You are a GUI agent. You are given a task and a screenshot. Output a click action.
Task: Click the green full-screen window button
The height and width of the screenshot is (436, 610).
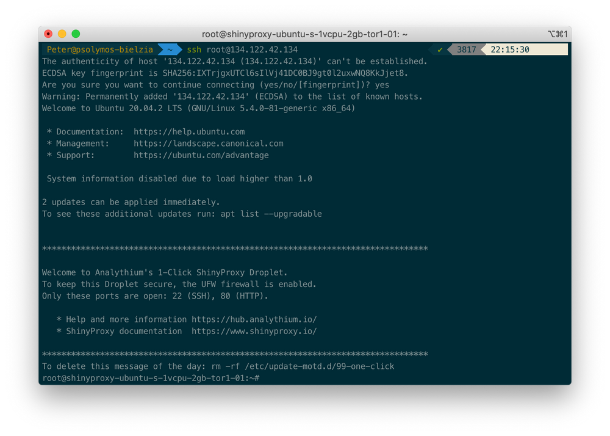(76, 34)
